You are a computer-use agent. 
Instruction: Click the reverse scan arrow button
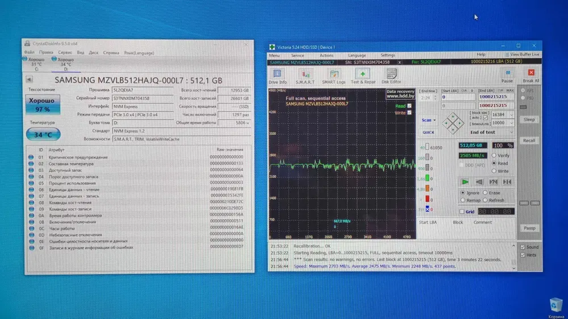click(479, 182)
